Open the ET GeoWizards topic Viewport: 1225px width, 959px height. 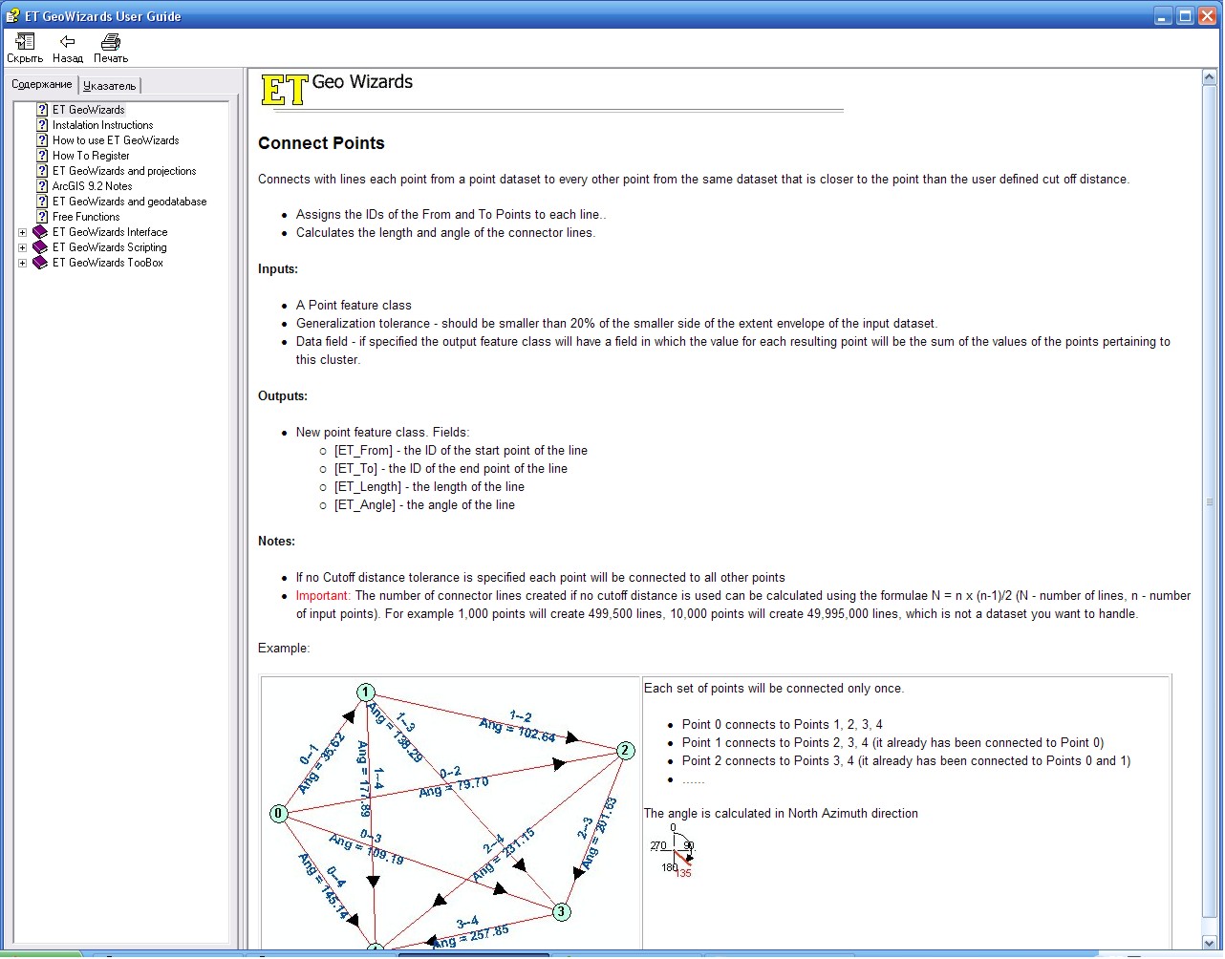coord(89,110)
